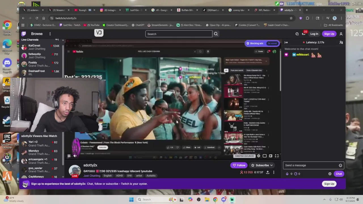Open gvo_xavier channel in sidebar
Screen dimensions: 363x204
[41, 169]
